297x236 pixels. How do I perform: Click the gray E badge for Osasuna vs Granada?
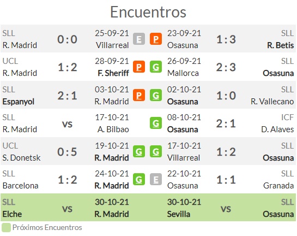(156, 179)
